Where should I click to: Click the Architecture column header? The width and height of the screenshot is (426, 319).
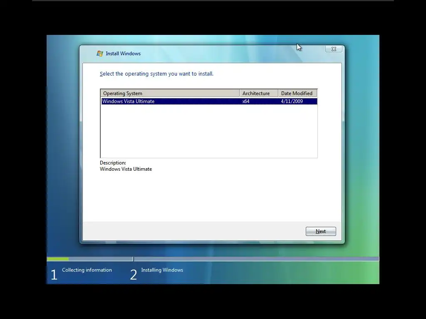click(x=259, y=93)
